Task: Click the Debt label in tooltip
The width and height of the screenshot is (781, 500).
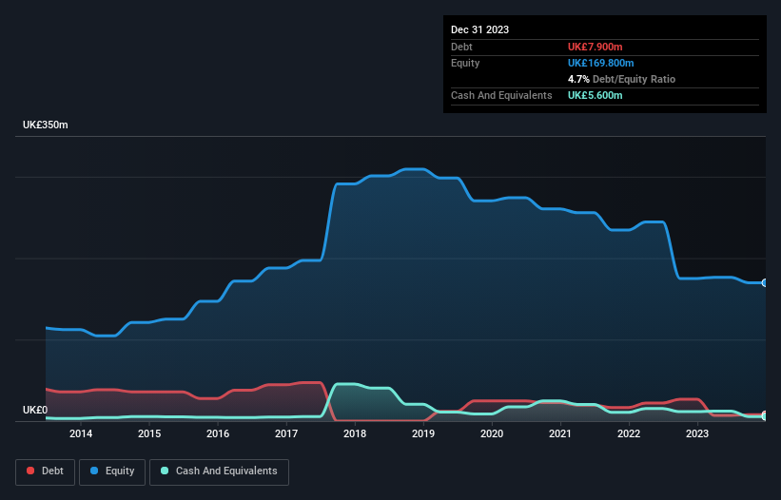Action: pos(461,47)
